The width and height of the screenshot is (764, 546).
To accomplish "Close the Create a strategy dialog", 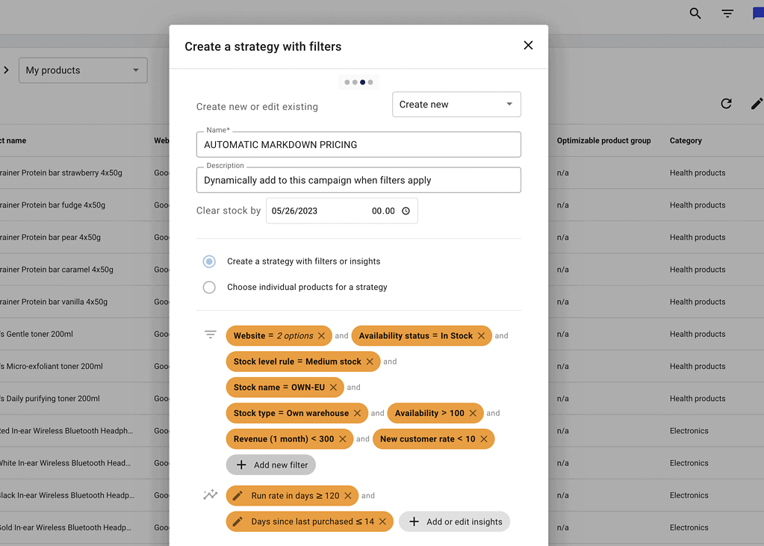I will tap(528, 46).
